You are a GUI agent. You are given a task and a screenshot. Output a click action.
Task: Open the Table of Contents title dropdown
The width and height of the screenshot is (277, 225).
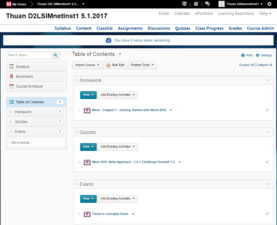click(120, 54)
